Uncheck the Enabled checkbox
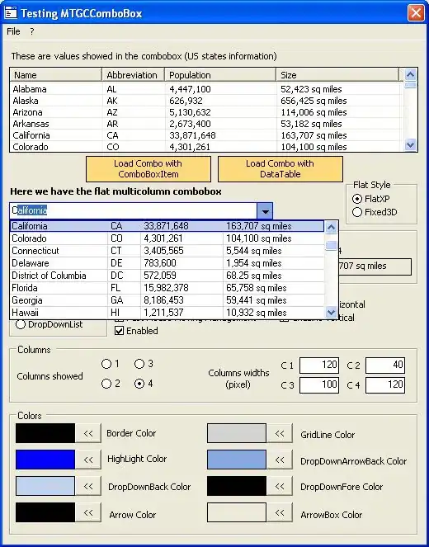This screenshot has width=429, height=547. (120, 331)
